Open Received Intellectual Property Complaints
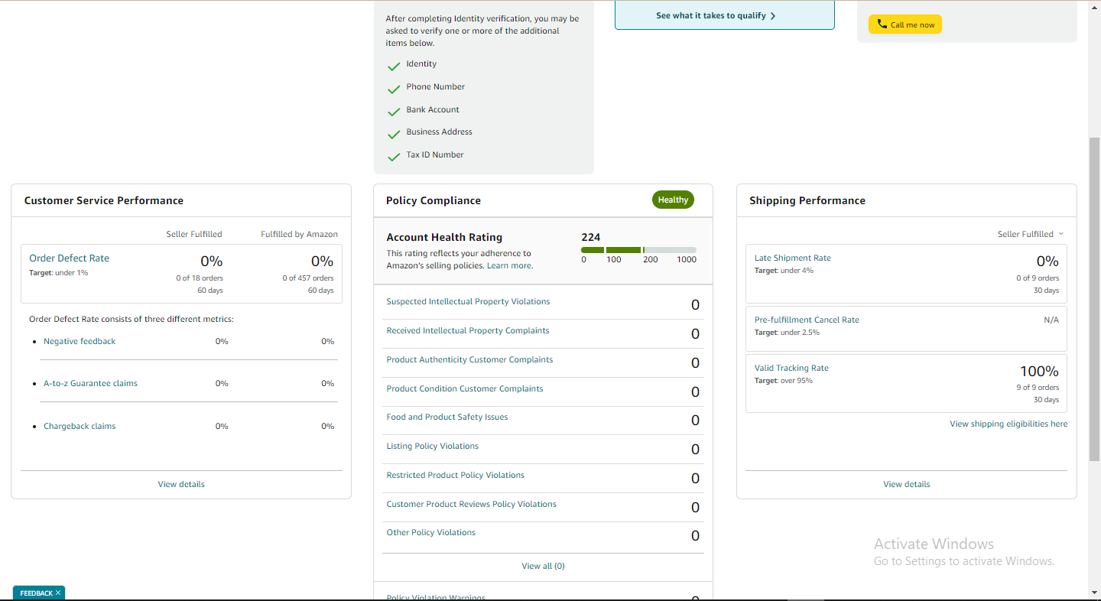This screenshot has height=601, width=1101. pyautogui.click(x=468, y=330)
